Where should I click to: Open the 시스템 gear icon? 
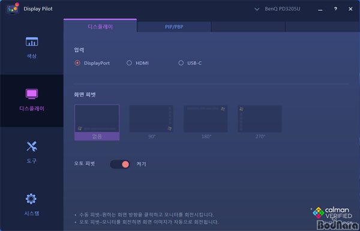coord(31,199)
